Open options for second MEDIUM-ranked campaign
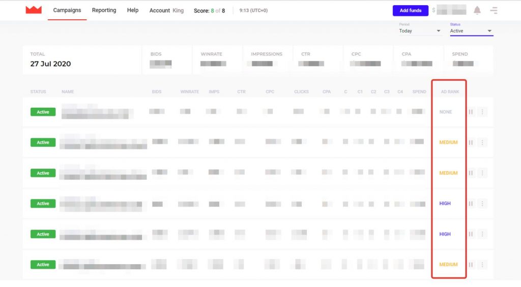Screen dimensions: 521x287 tap(482, 173)
